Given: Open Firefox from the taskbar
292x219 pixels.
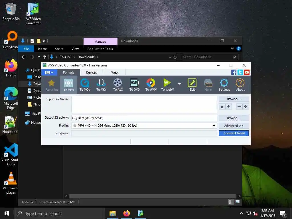Looking at the screenshot, I should tap(126, 213).
